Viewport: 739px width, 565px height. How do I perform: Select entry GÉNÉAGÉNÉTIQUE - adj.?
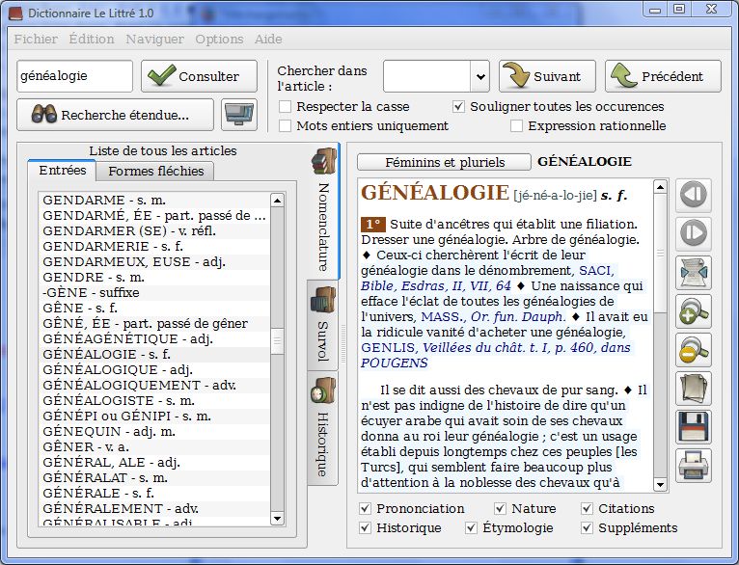pos(155,339)
